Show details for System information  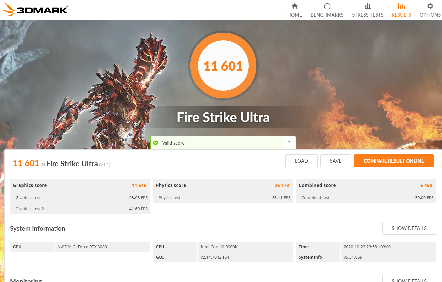[x=409, y=228]
